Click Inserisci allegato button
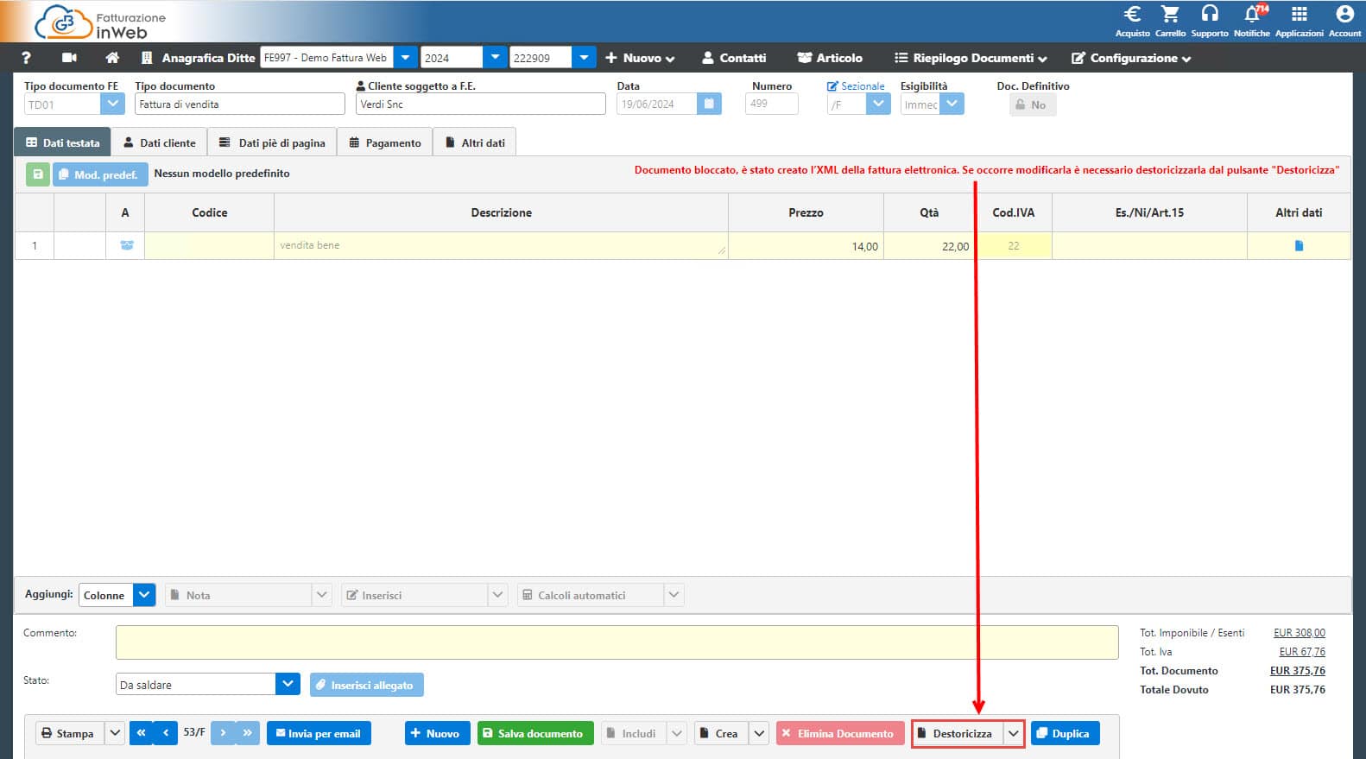The height and width of the screenshot is (759, 1366). point(366,685)
